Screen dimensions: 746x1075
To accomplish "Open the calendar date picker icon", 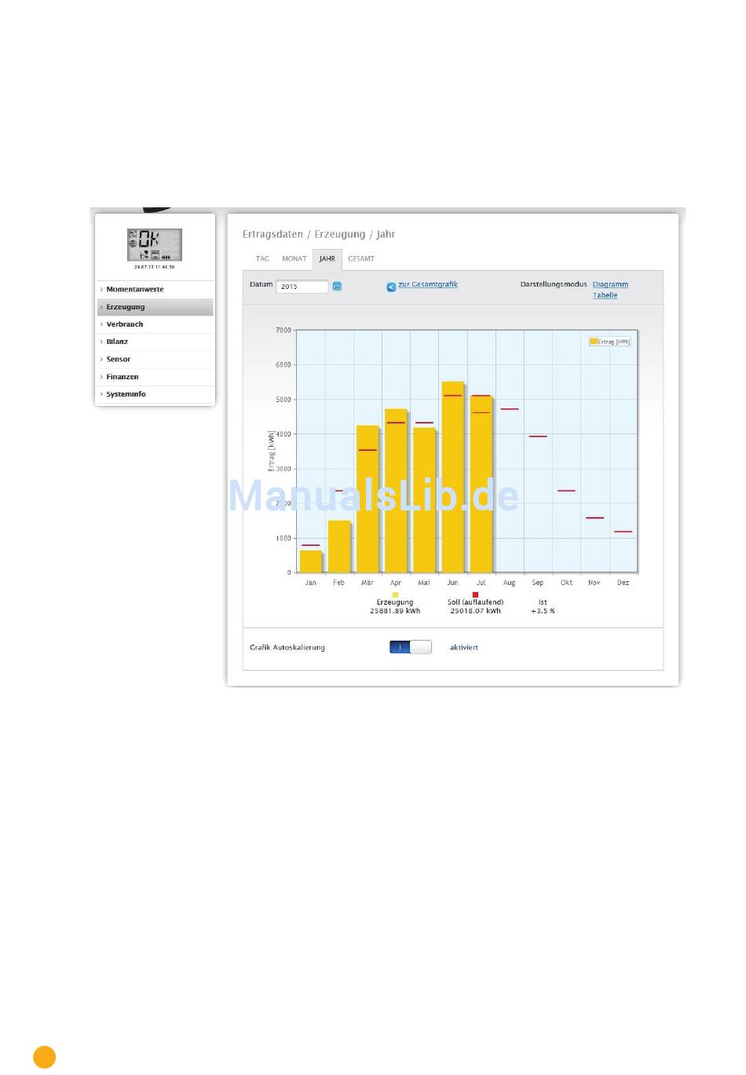I will (337, 287).
